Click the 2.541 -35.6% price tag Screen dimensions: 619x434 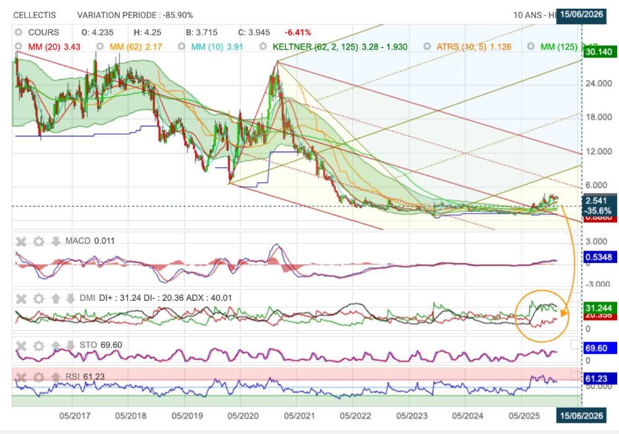click(x=599, y=206)
